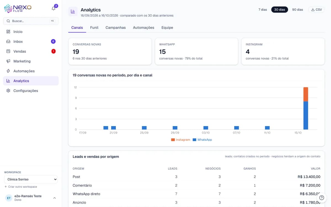Click the NEGÓCIOS column header
This screenshot has width=331, height=207.
[213, 168]
